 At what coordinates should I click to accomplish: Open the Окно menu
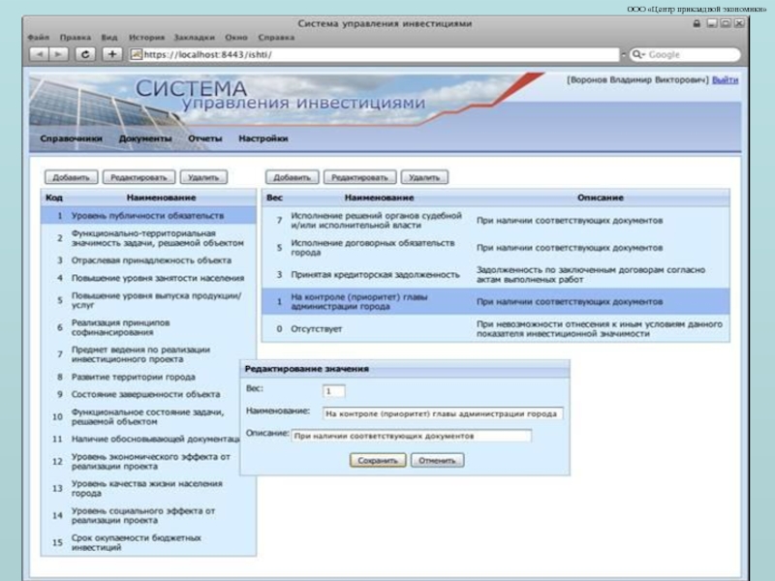click(236, 38)
